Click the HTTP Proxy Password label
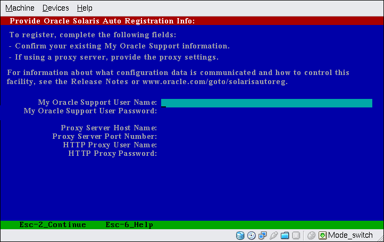Viewport: 384px width, 242px height. [113, 154]
